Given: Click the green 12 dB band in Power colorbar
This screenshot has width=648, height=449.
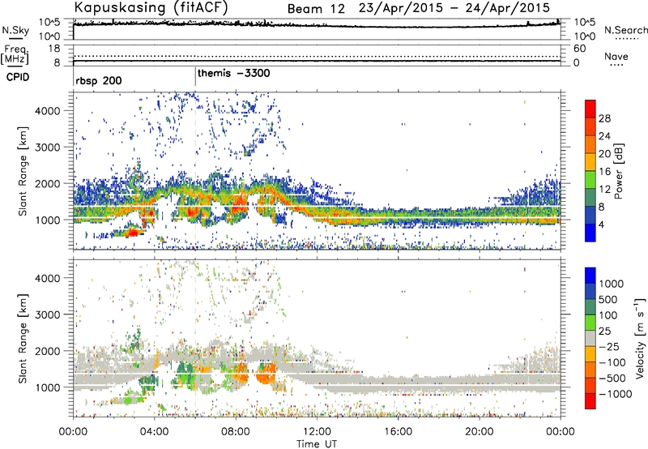Looking at the screenshot, I should pos(590,179).
